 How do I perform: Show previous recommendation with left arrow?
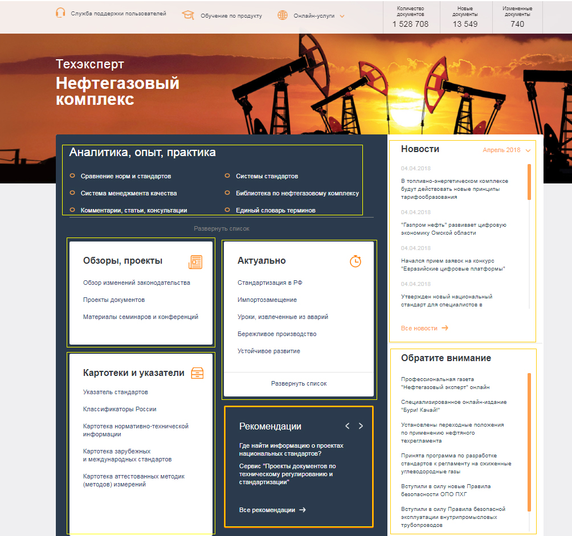[348, 426]
